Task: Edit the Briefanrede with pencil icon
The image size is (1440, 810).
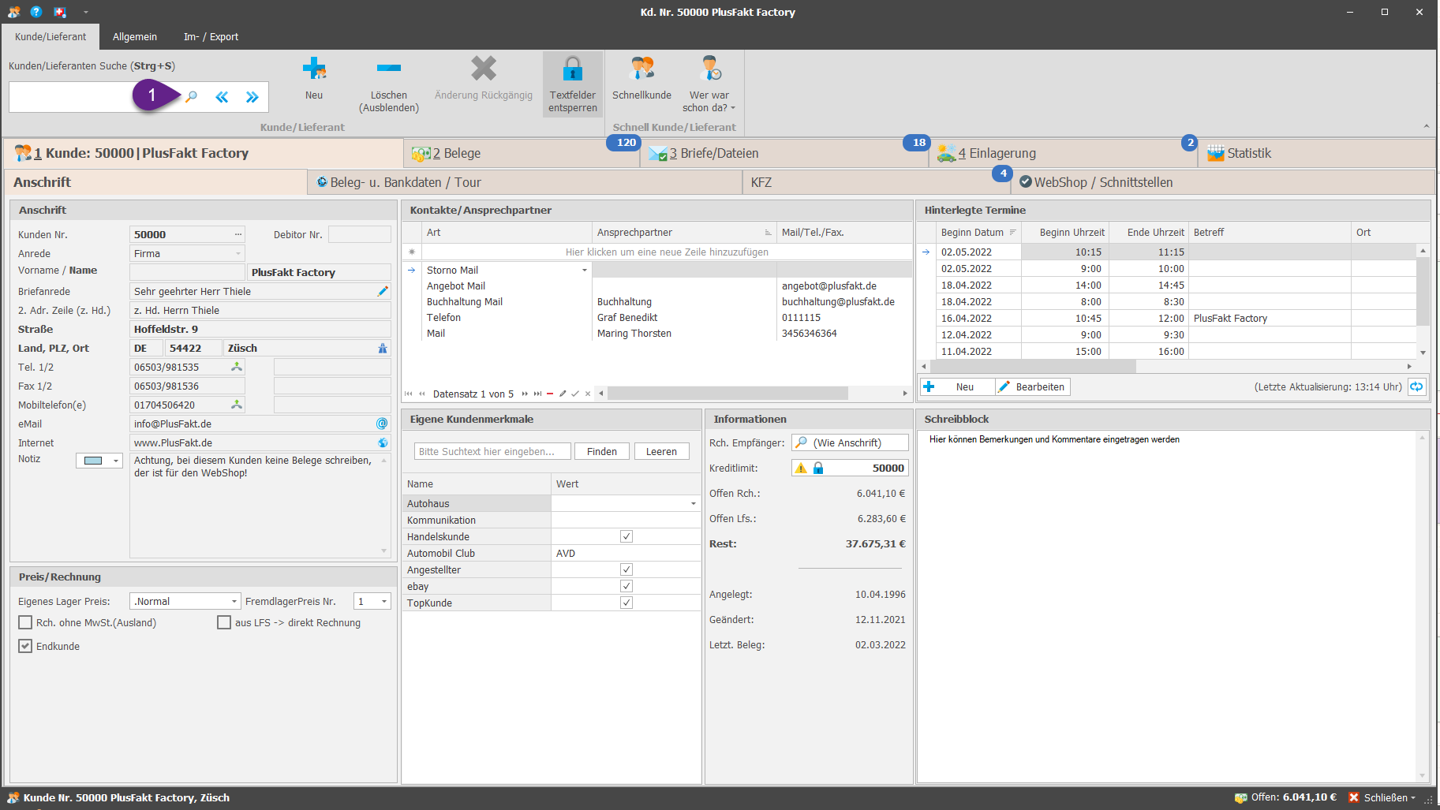Action: 383,291
